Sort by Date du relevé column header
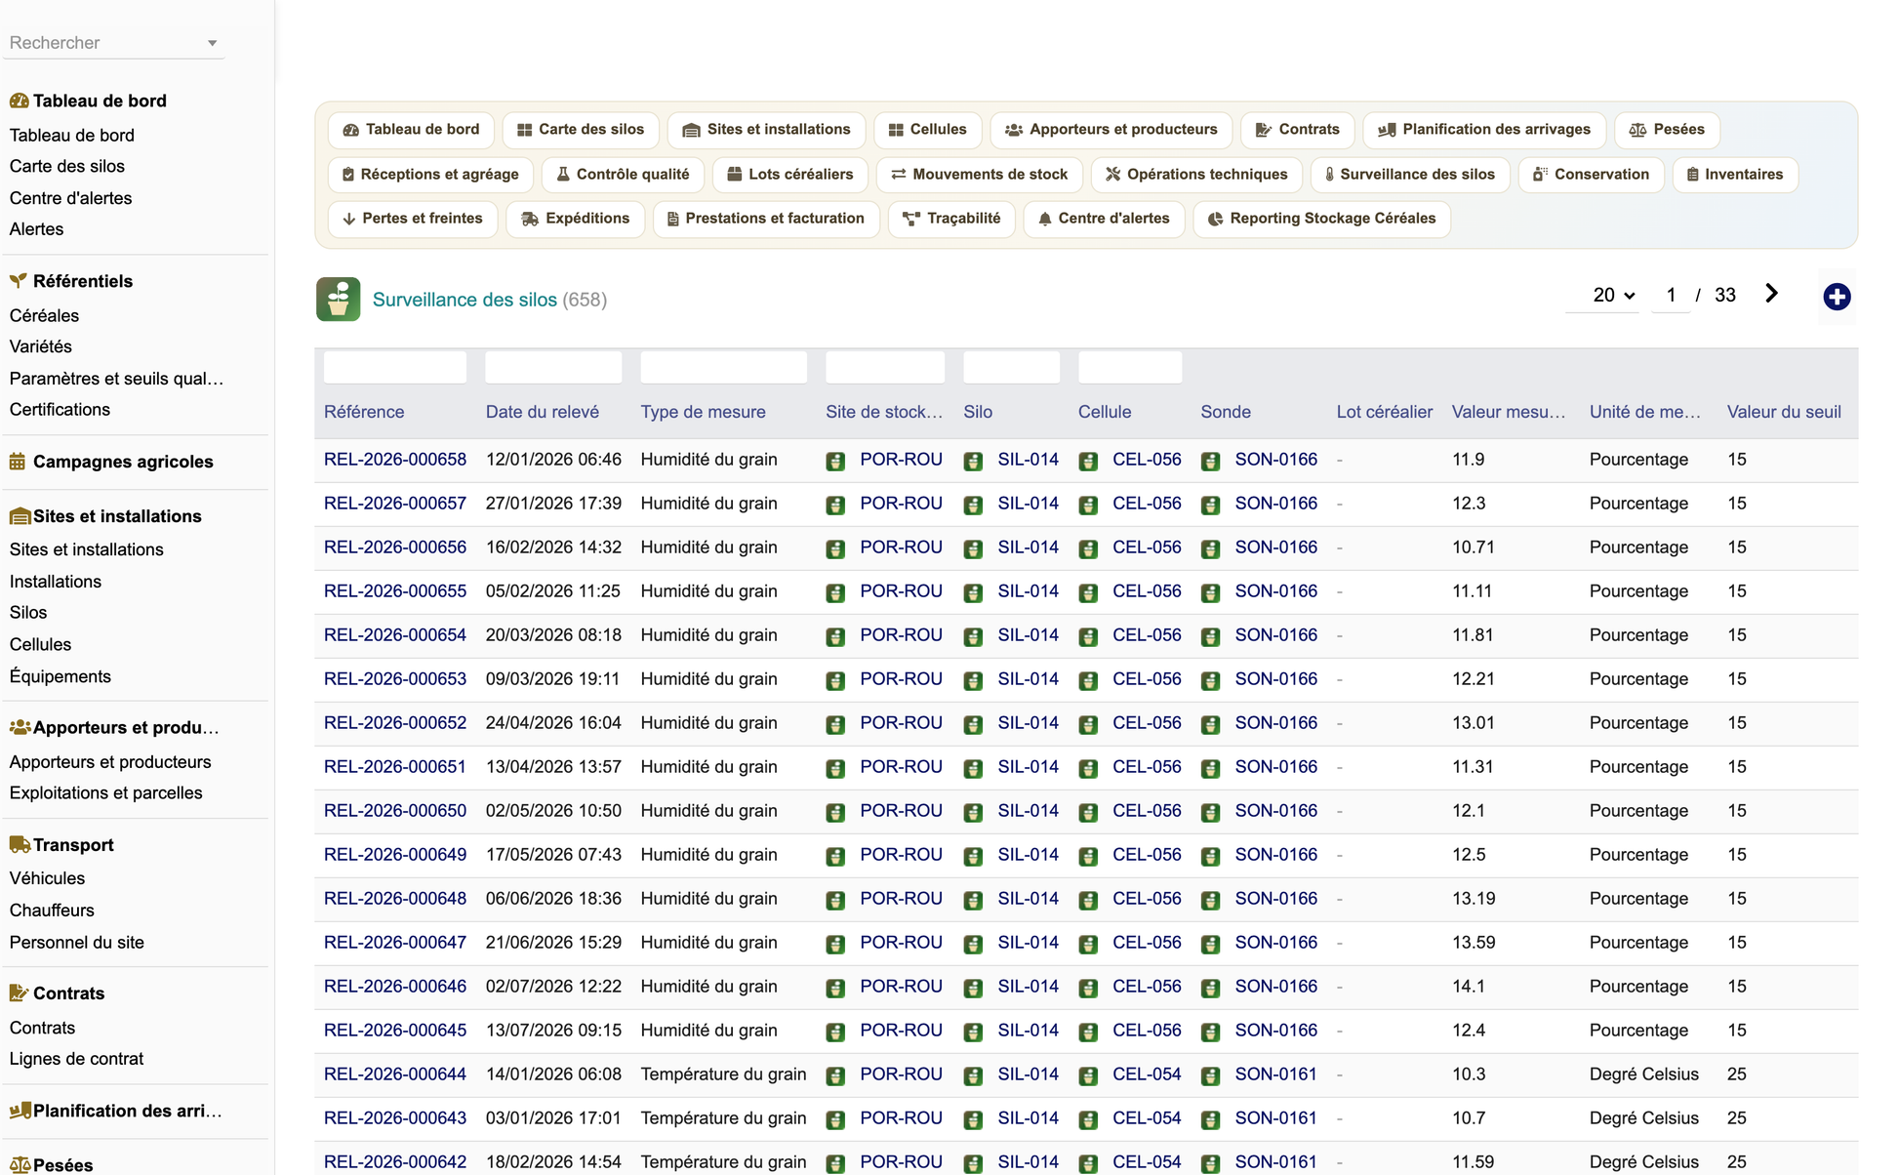Screen dimensions: 1899x1175 pyautogui.click(x=543, y=412)
